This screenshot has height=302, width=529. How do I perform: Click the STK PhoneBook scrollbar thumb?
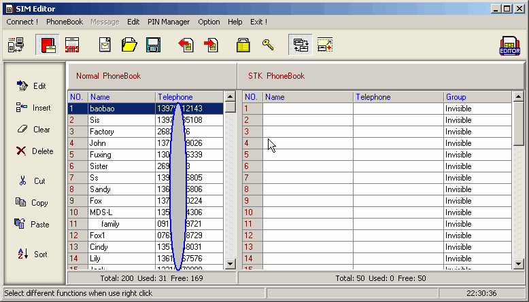point(519,124)
